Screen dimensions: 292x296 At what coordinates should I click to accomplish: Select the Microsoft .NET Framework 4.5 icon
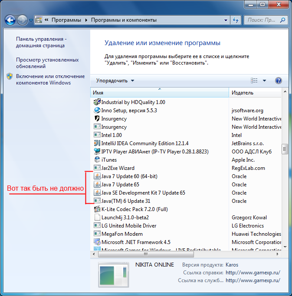97,242
